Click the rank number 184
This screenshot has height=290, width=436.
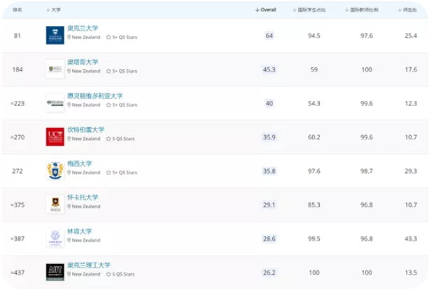(x=17, y=69)
